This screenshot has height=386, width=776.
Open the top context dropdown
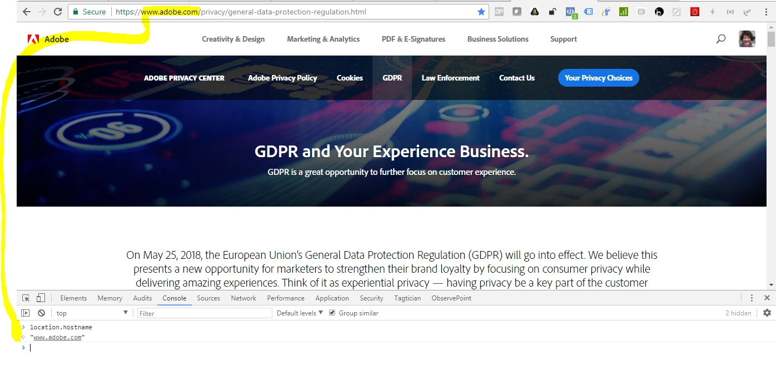pos(92,313)
